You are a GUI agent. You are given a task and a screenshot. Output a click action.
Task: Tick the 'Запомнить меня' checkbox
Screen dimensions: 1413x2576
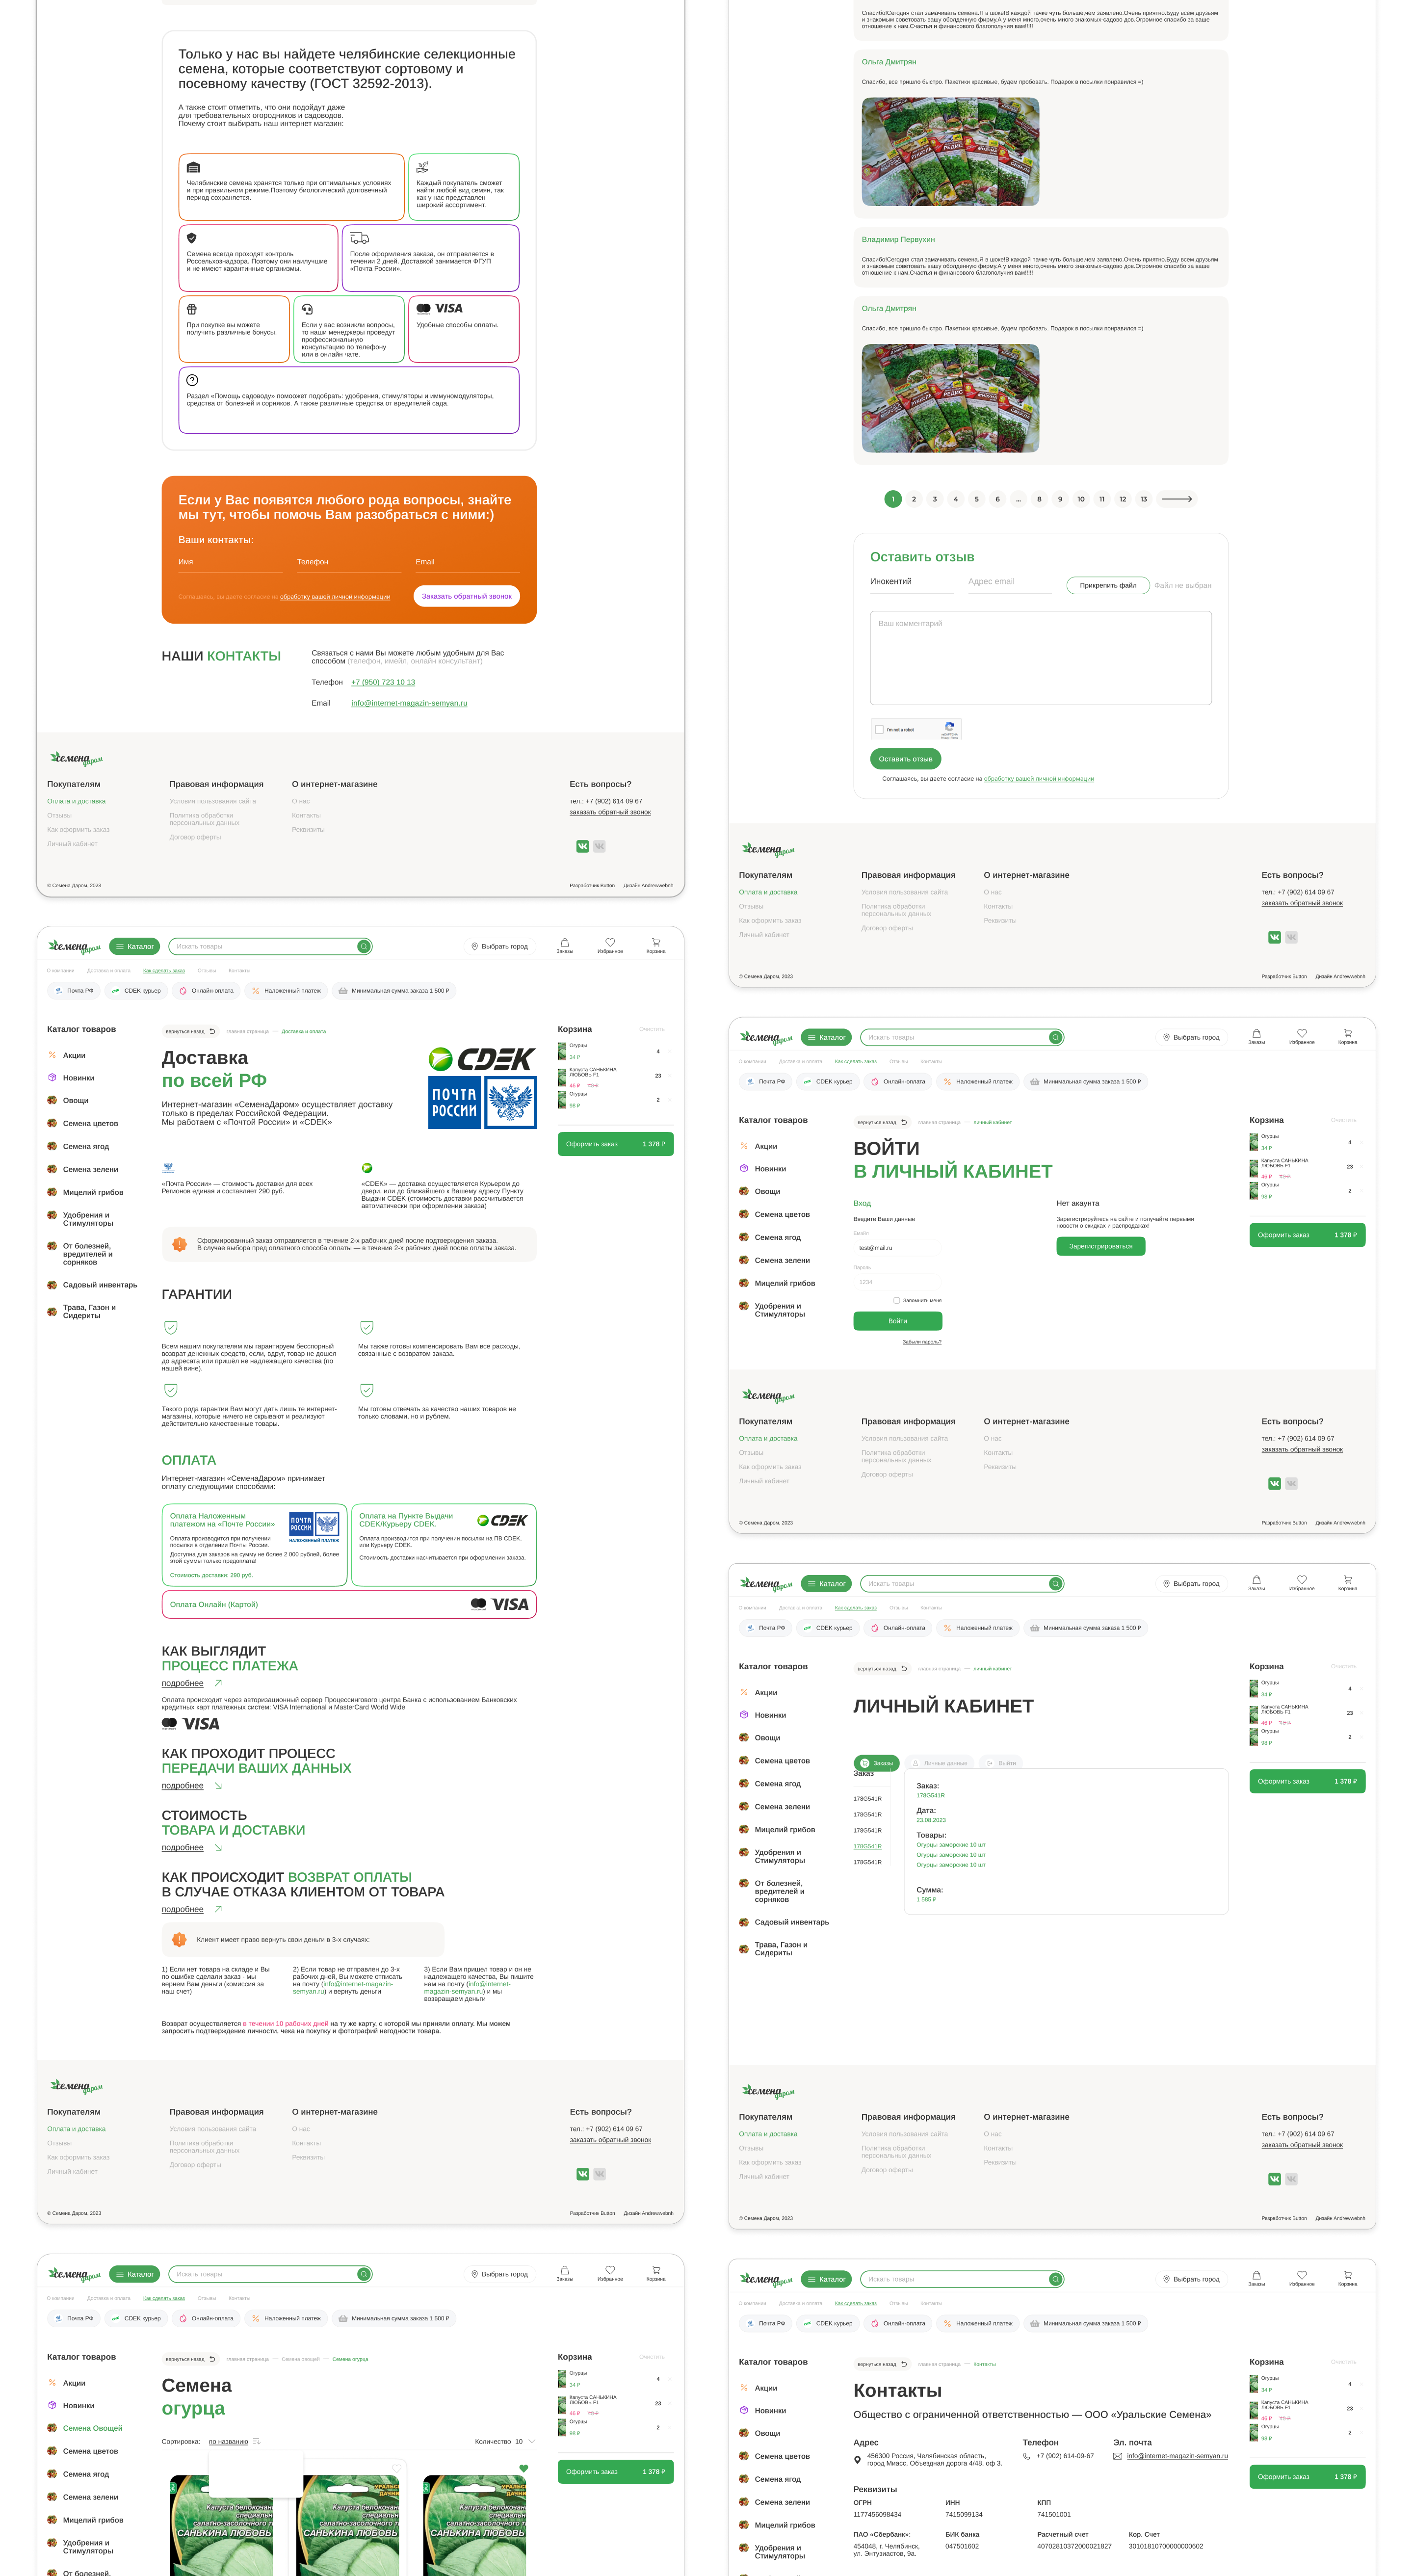coord(896,1300)
